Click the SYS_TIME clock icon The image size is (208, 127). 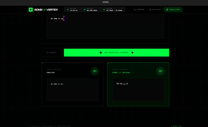point(68,10)
